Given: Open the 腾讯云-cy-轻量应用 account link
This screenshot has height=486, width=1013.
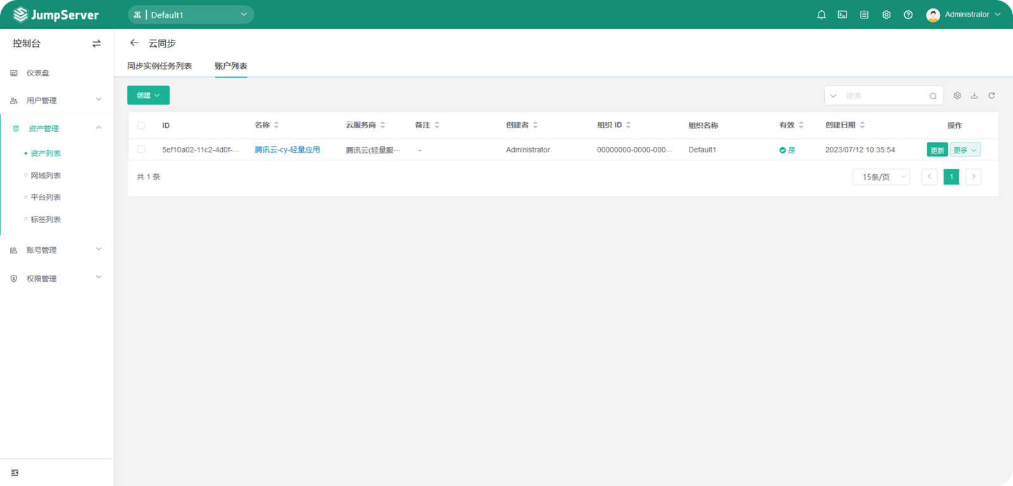Looking at the screenshot, I should coord(287,150).
